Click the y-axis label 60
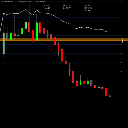 click(x=122, y=18)
